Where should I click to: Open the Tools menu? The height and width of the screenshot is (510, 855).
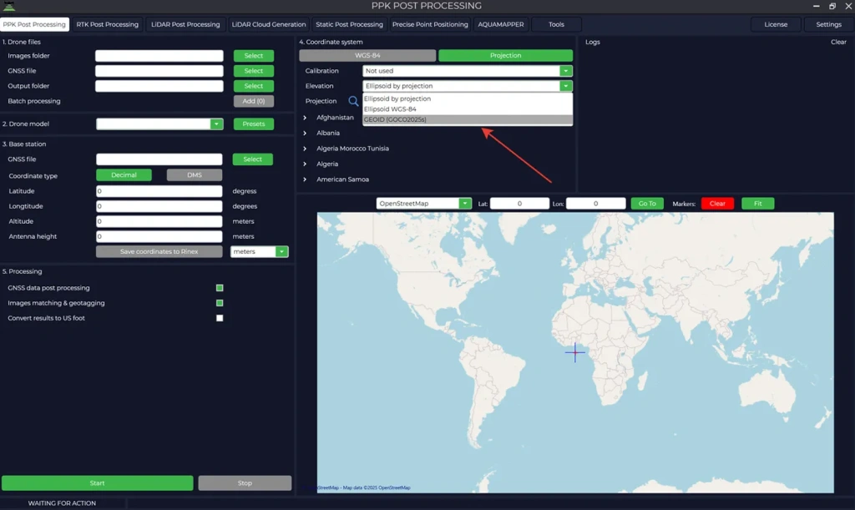click(556, 24)
